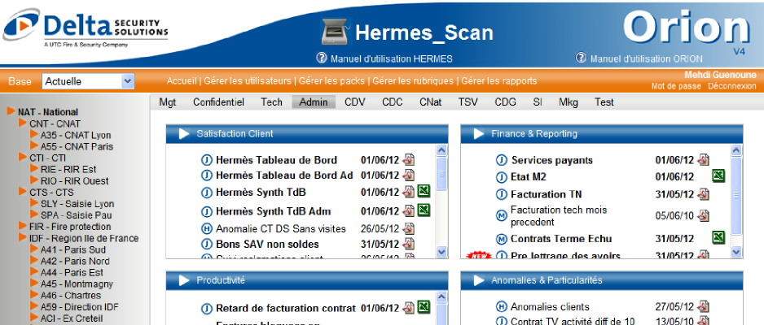Open PDF for Facturation tech mois precedent
Viewport: 764px width, 325px height.
coord(703,215)
